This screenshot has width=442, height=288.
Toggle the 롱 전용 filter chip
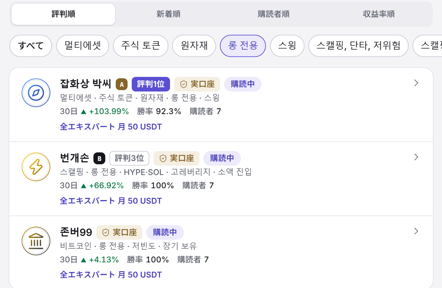[243, 46]
